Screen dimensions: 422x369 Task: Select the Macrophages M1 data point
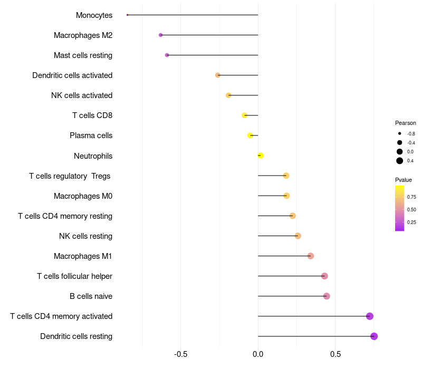(x=311, y=256)
